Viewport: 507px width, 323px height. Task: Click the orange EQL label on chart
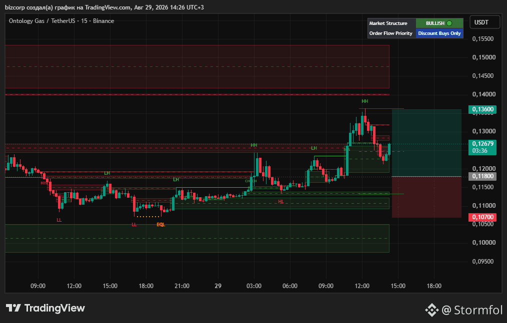click(160, 225)
